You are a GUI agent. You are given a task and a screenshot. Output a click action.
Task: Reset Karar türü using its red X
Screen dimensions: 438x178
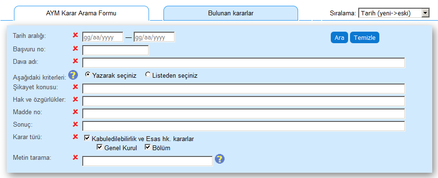tap(75, 137)
